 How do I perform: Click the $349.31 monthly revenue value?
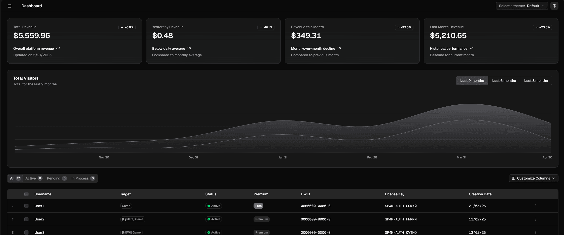tap(306, 36)
